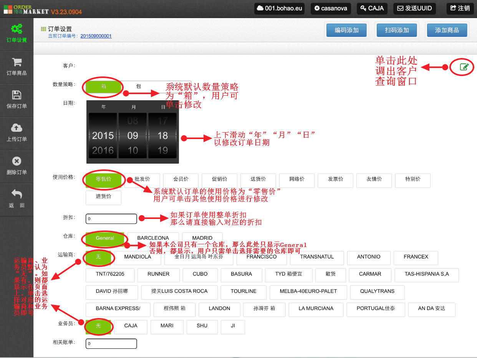This screenshot has width=477, height=358.
Task: Select year 2016 in date picker
Action: (103, 150)
